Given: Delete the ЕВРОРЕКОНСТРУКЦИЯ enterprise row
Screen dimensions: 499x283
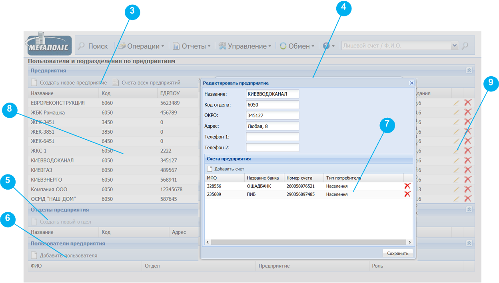Looking at the screenshot, I should (468, 103).
